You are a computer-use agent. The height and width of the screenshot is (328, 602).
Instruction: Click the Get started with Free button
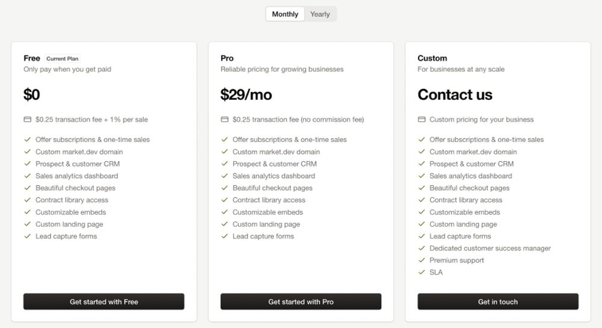(104, 302)
